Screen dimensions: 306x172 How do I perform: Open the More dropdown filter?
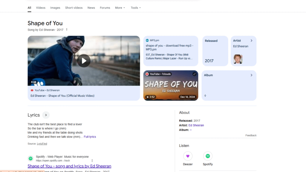tap(120, 8)
